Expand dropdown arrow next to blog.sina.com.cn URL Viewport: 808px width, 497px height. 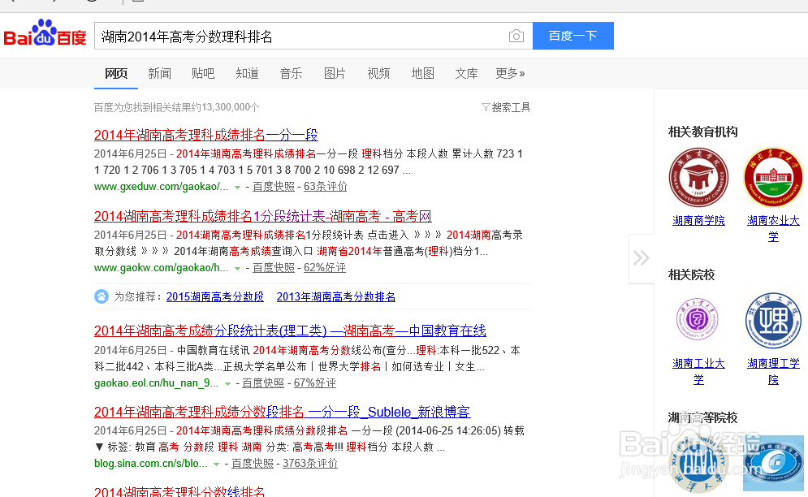coord(217,464)
